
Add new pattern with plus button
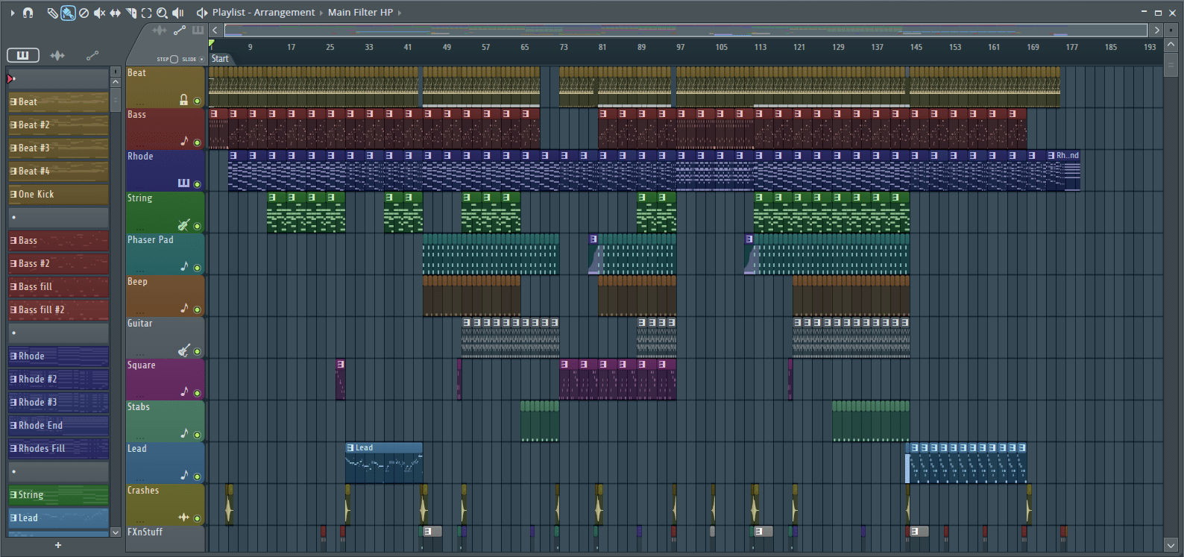click(58, 545)
